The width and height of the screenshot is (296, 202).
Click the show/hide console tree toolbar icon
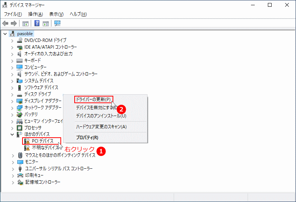click(x=26, y=24)
